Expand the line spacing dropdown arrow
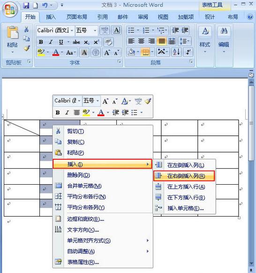 point(188,41)
